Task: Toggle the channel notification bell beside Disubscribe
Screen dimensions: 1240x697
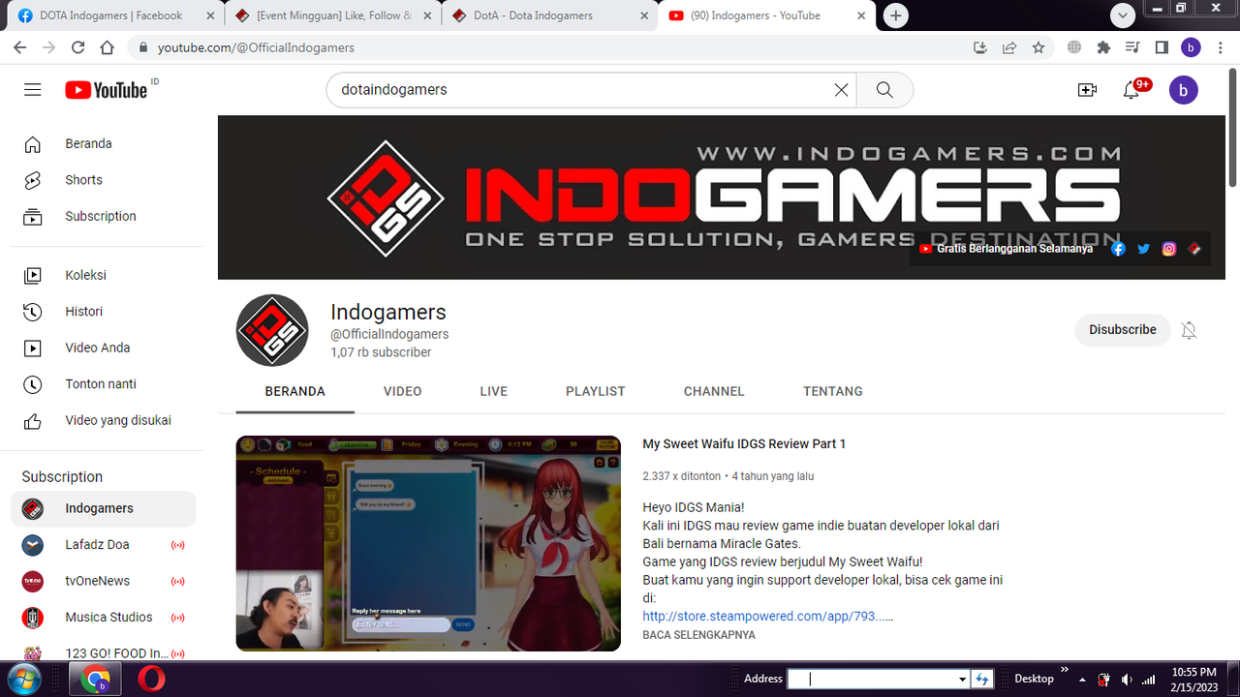Action: click(1190, 330)
